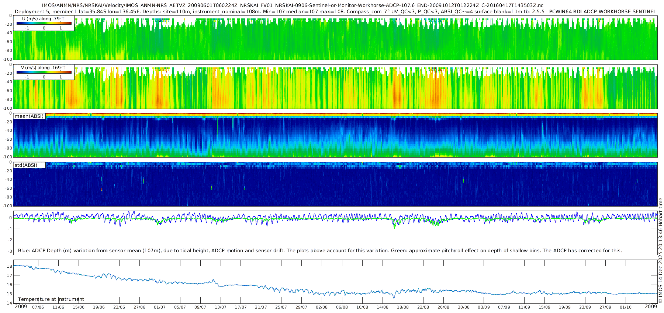The width and height of the screenshot is (664, 313).
Task: Click the NetCDF file path title at top
Action: click(x=293, y=6)
